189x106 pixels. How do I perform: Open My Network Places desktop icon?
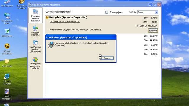pyautogui.click(x=7, y=18)
